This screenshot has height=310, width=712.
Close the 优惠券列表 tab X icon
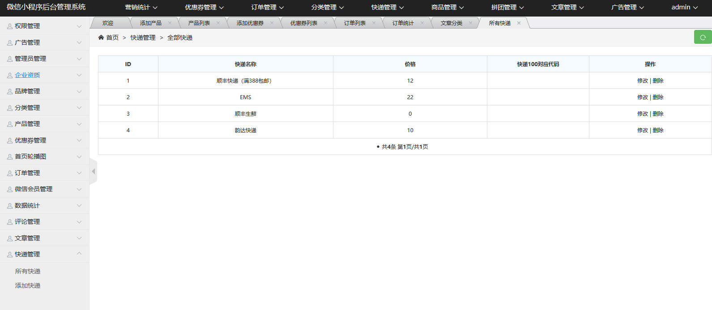pos(325,23)
